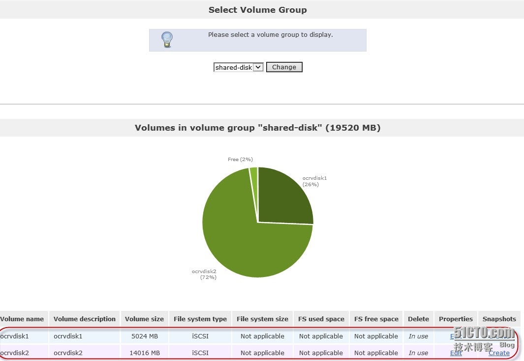Click ocrvdisk2 FS used space 'Not applicable'
Viewport: 524px width, 361px height.
point(321,353)
